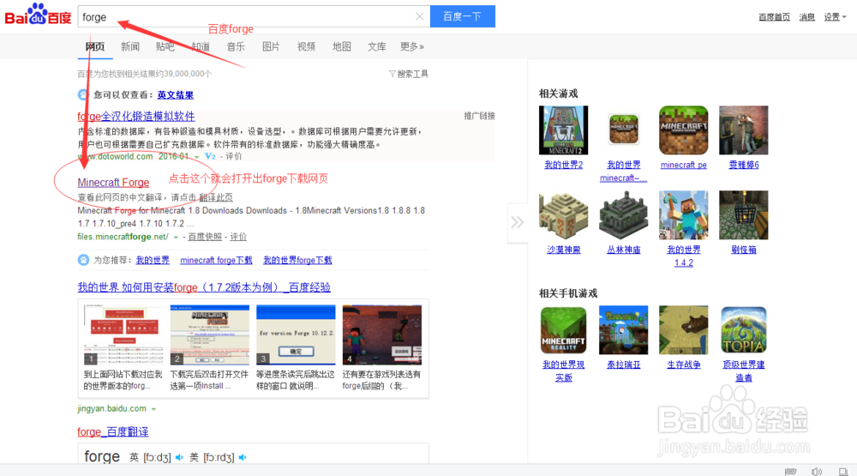Click 丛林神庙 game icon

tap(624, 215)
